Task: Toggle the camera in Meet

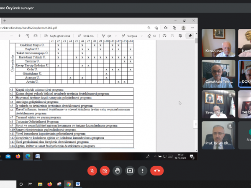Action: click(x=105, y=171)
